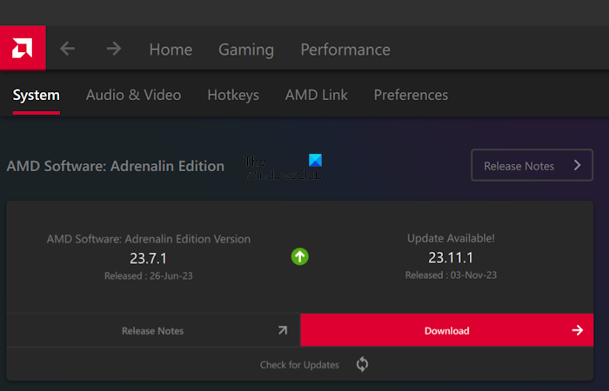609x391 pixels.
Task: Open the Home menu
Action: point(171,50)
